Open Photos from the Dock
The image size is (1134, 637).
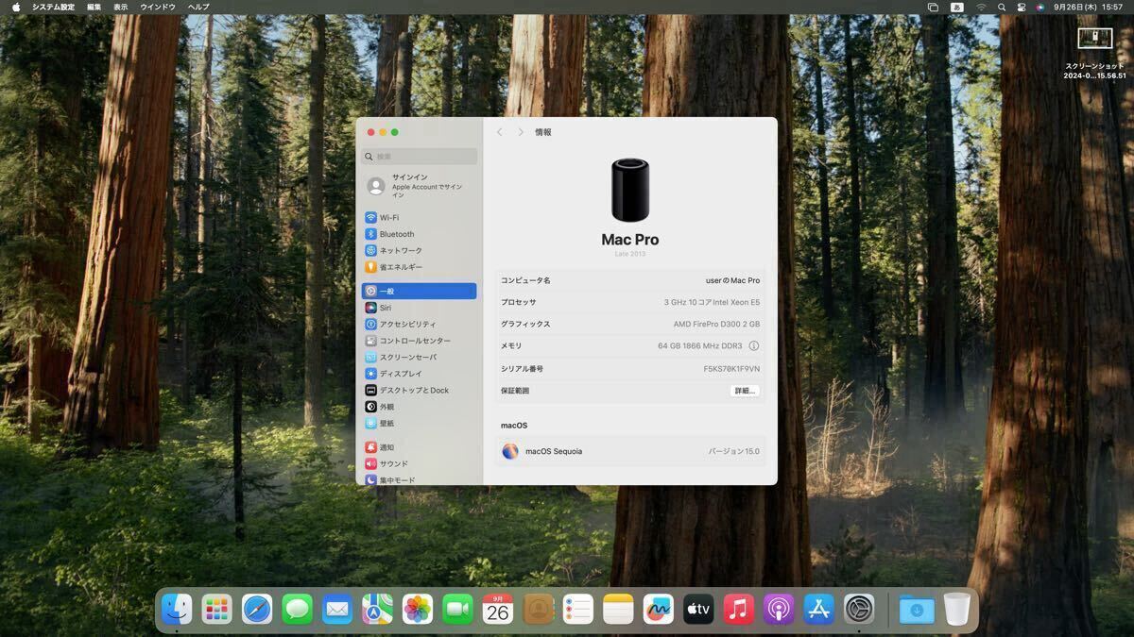pos(418,610)
